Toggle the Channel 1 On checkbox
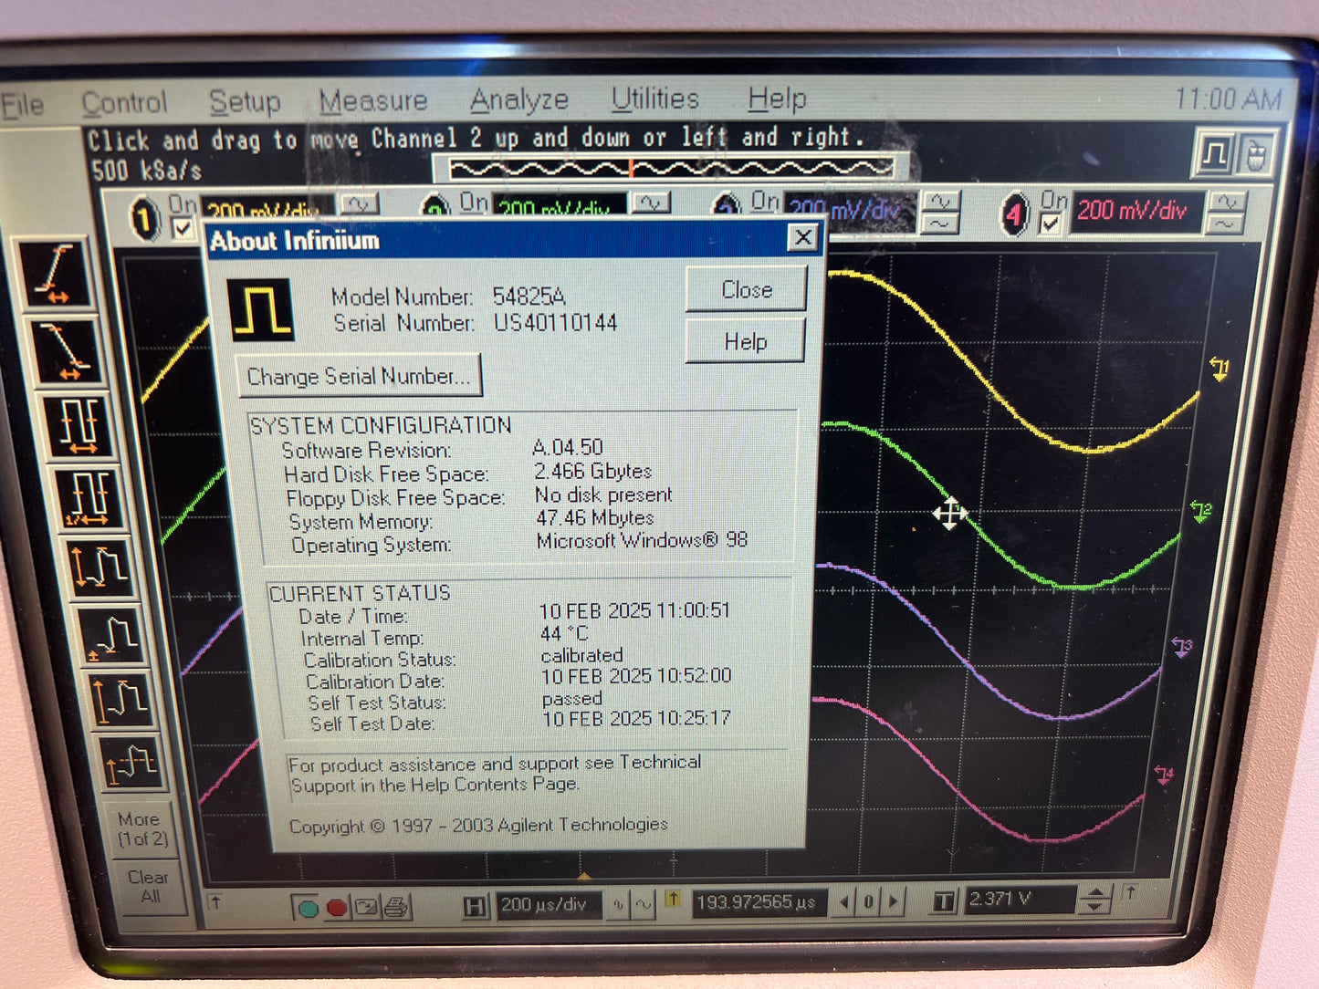The width and height of the screenshot is (1319, 989). (x=183, y=227)
